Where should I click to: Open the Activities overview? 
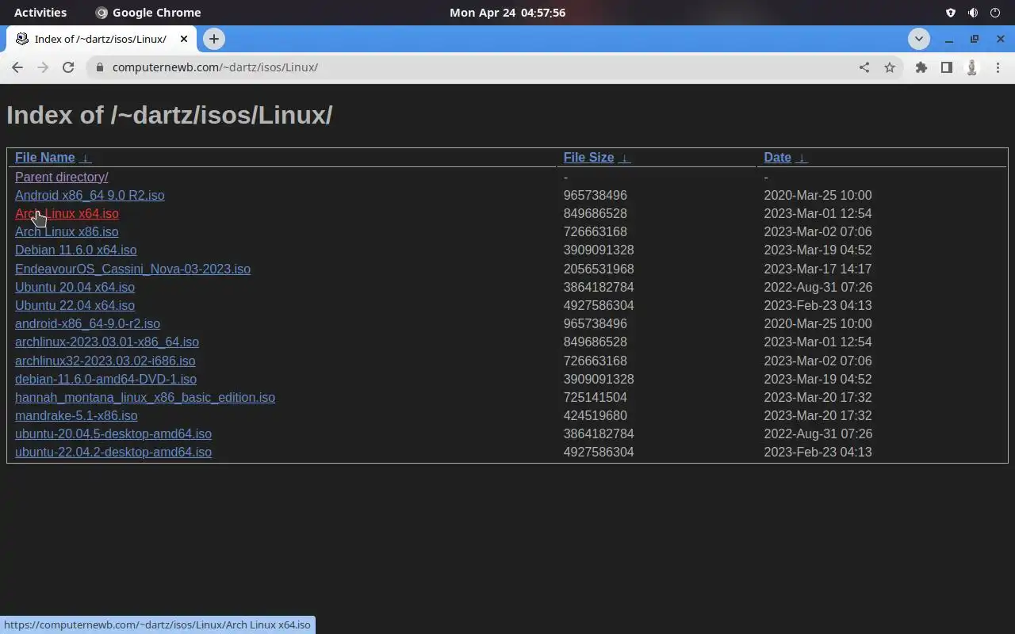point(40,13)
